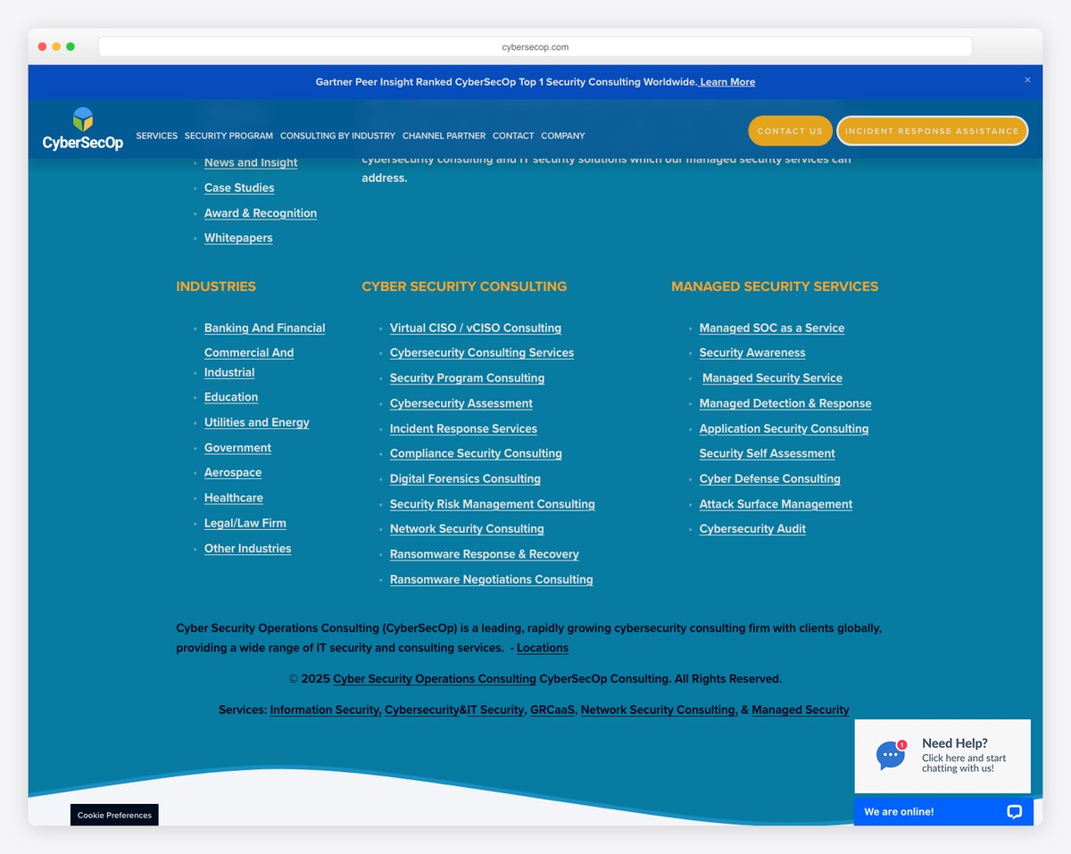The height and width of the screenshot is (854, 1071).
Task: Open Ransomware Response & Recovery link
Action: 485,554
